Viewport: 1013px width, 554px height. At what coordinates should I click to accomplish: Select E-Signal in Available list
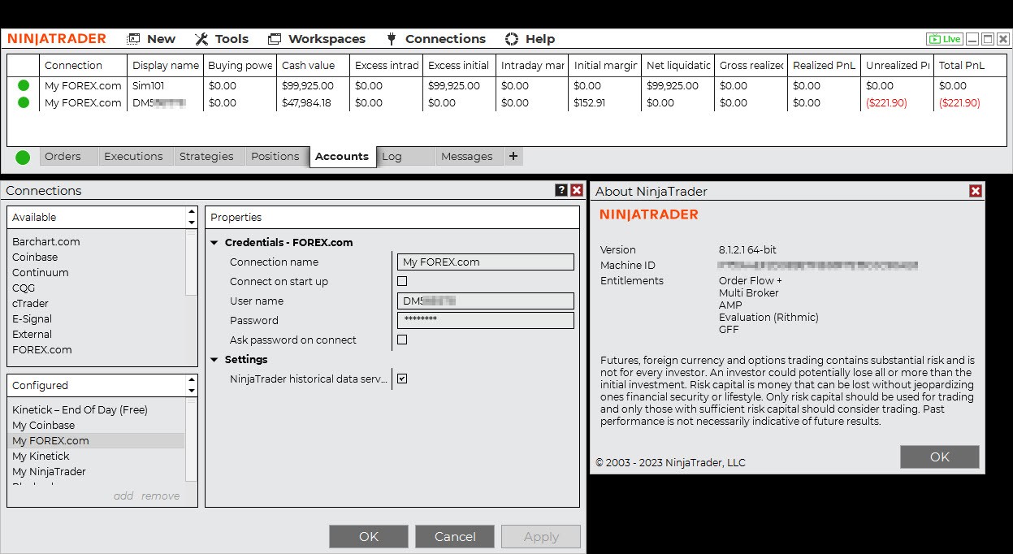click(x=32, y=319)
